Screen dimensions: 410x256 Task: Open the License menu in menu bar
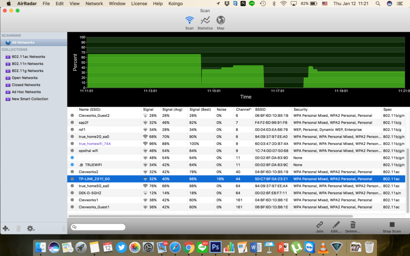pos(139,4)
